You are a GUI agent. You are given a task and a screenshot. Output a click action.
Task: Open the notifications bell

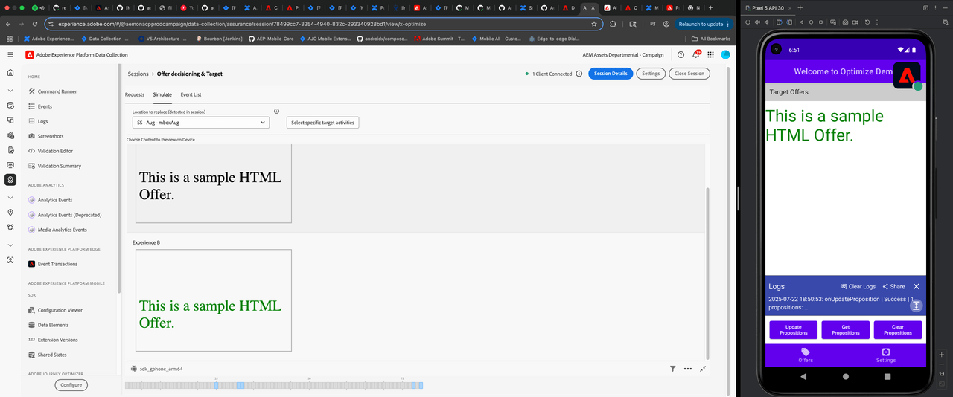point(696,54)
